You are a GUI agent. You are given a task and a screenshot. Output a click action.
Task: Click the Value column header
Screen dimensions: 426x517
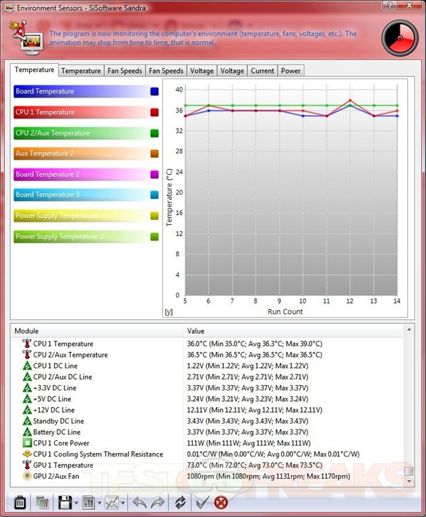[x=196, y=331]
